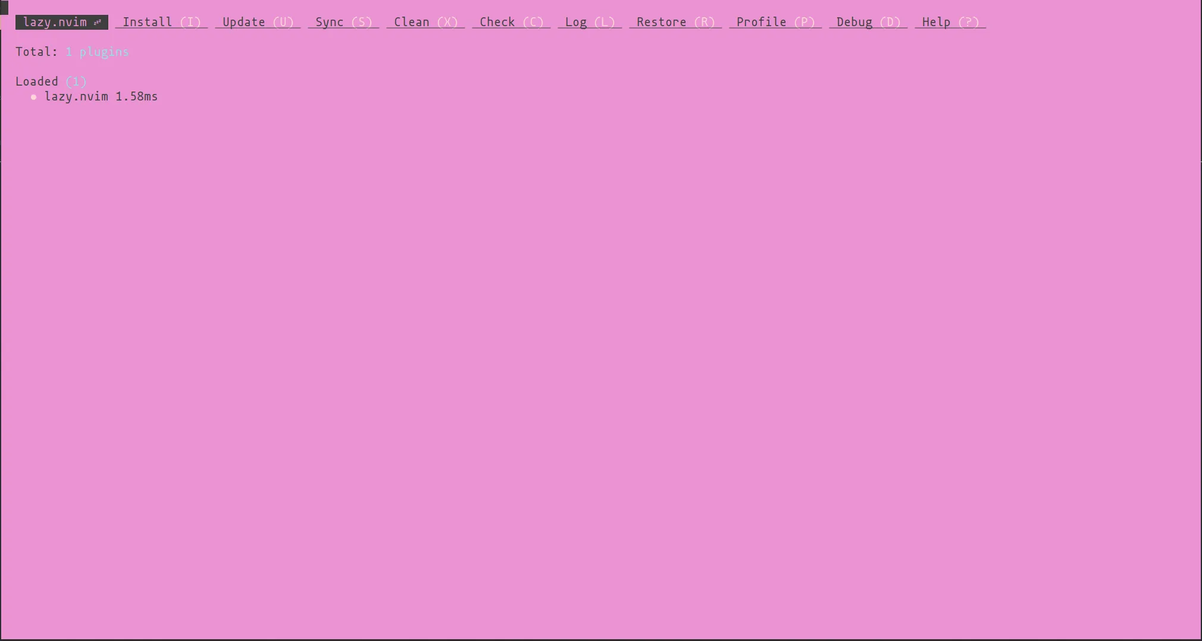Switch to the Profile (P) view

coord(775,23)
